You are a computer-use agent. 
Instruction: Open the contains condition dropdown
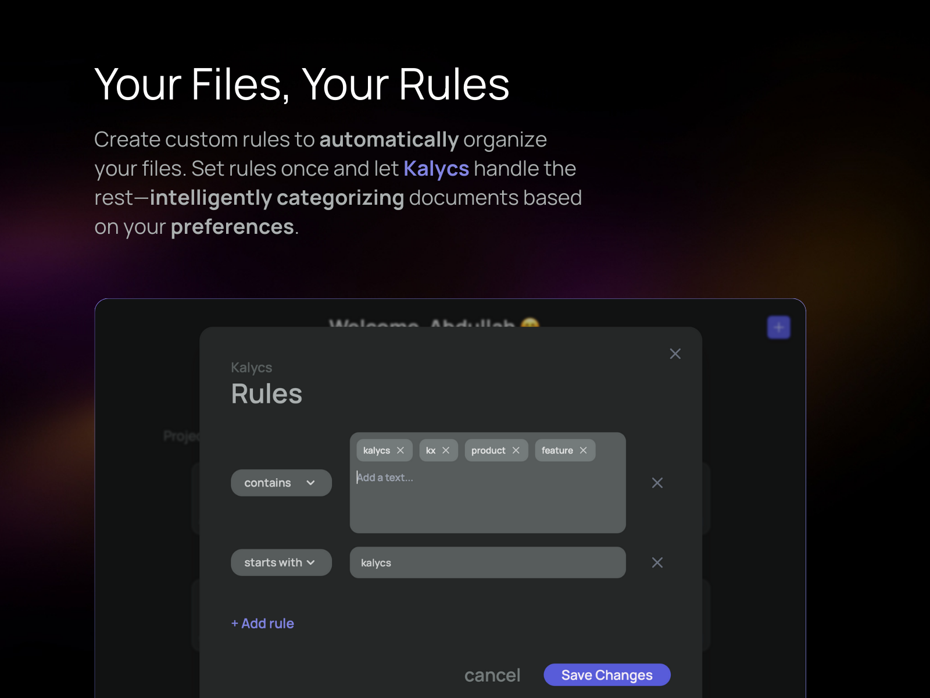click(x=281, y=483)
